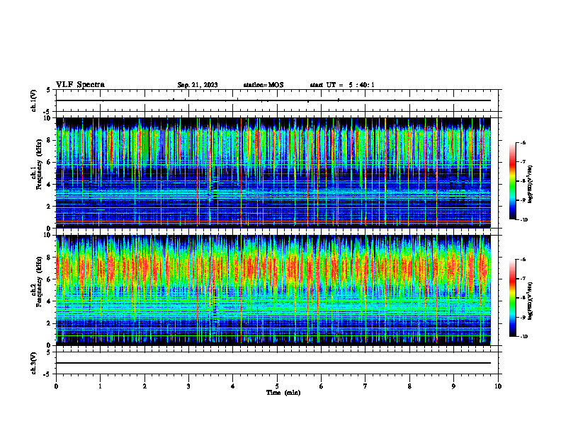Image resolution: width=561 pixels, height=433 pixels.
Task: Click the "2" kHz tick on ch.2 frequency axis
Action: point(50,323)
